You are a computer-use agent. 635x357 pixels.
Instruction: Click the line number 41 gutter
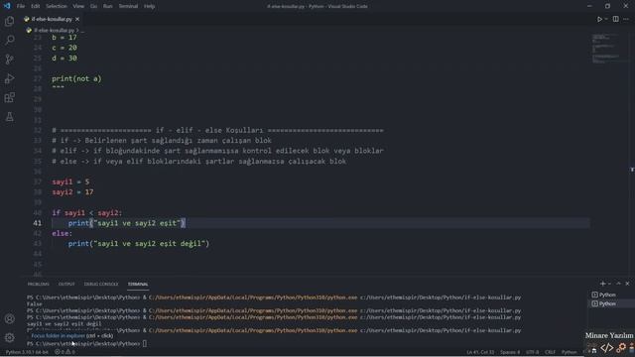click(x=38, y=223)
